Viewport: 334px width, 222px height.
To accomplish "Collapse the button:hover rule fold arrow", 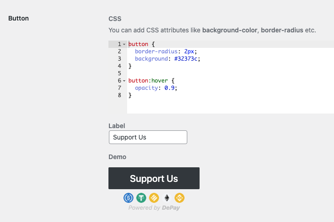I will [x=124, y=81].
